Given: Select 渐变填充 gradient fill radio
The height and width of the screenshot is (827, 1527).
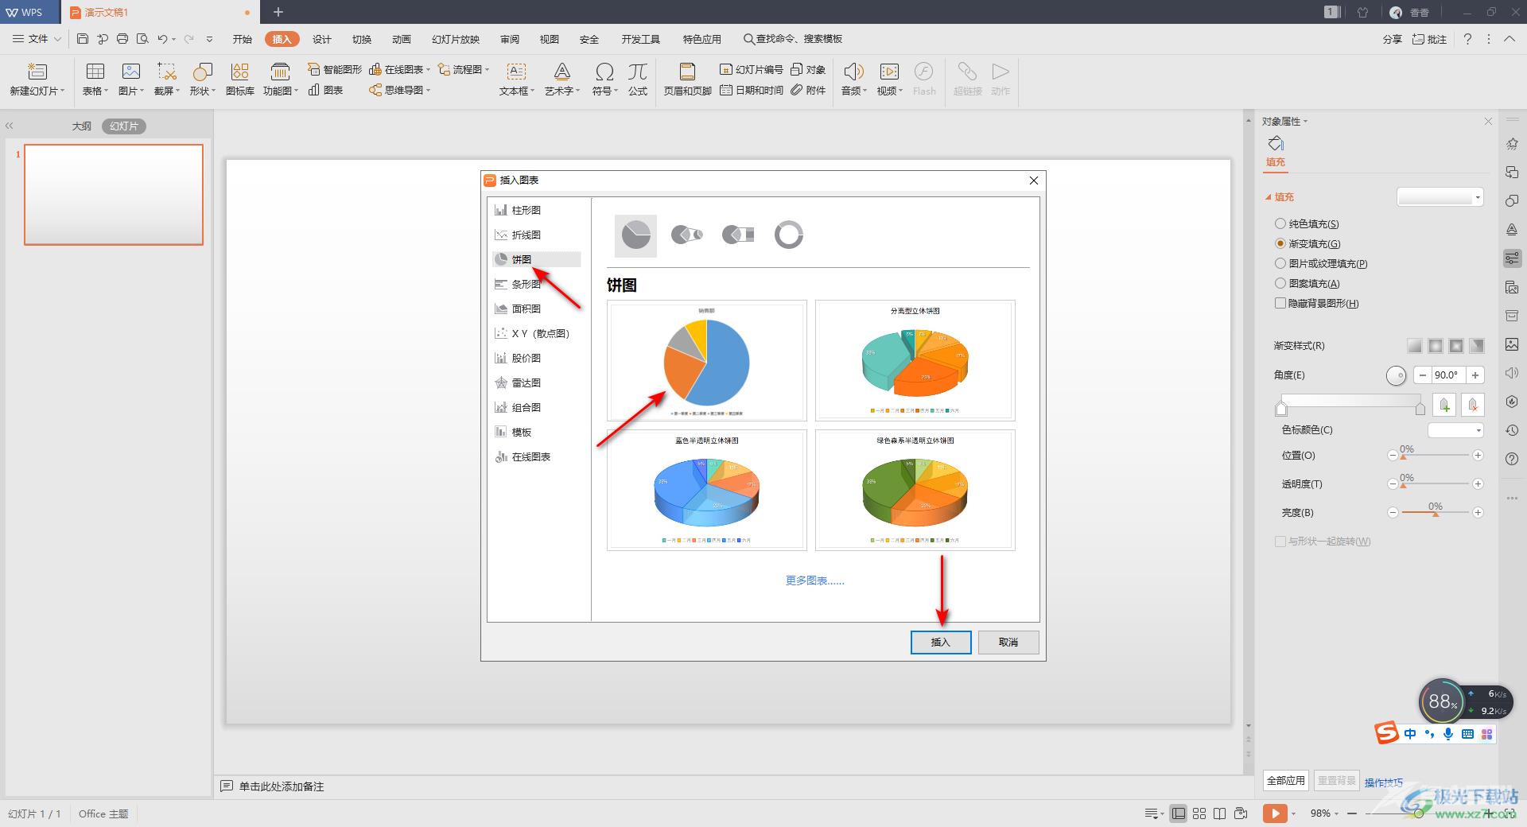Looking at the screenshot, I should (1280, 244).
